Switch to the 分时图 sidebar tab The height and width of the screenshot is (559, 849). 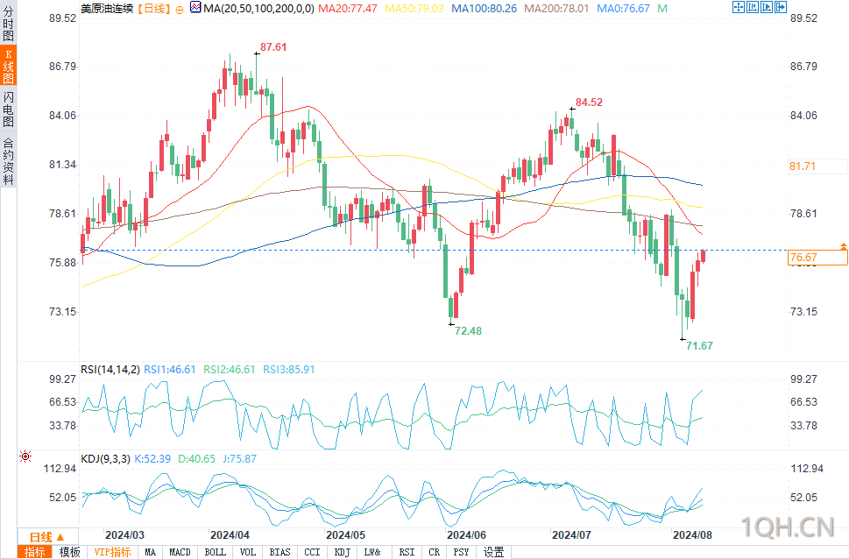(8, 23)
